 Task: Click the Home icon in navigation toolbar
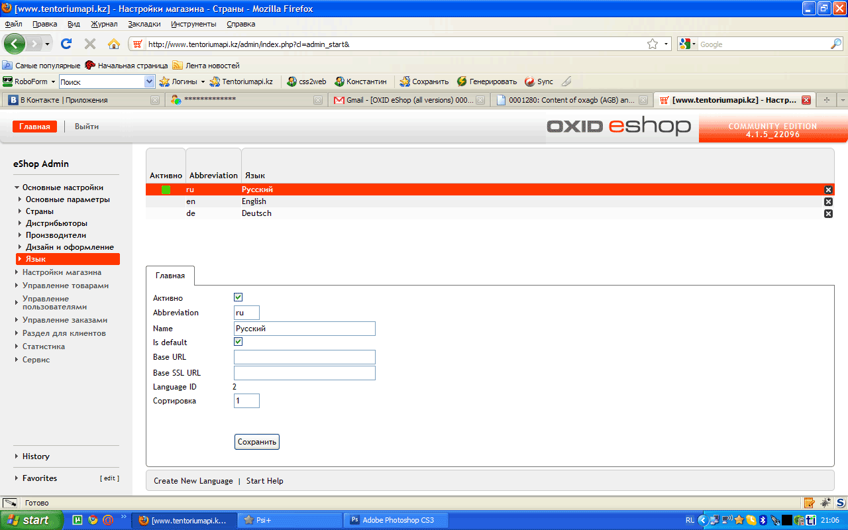(114, 44)
